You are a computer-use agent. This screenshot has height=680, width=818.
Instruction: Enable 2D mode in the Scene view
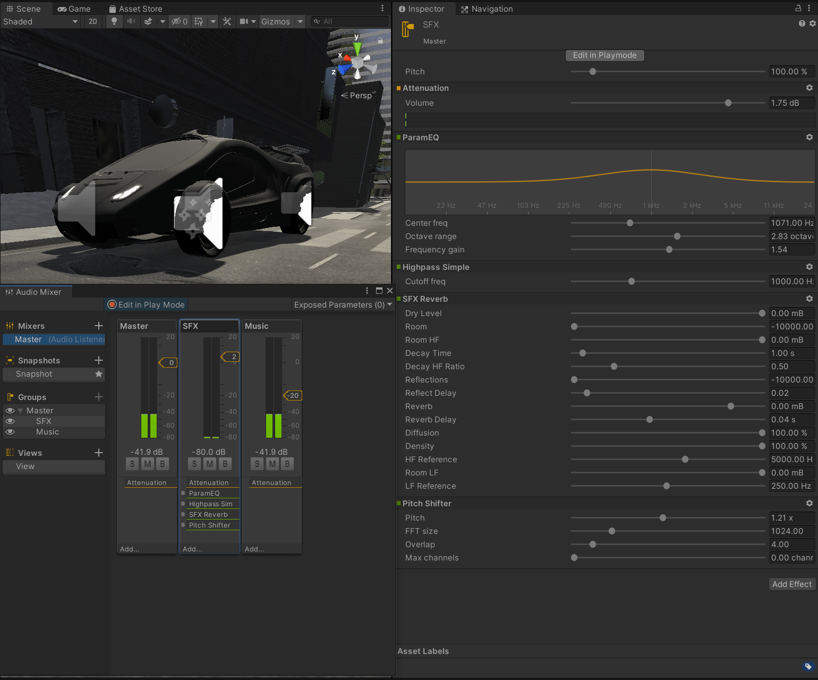[92, 21]
